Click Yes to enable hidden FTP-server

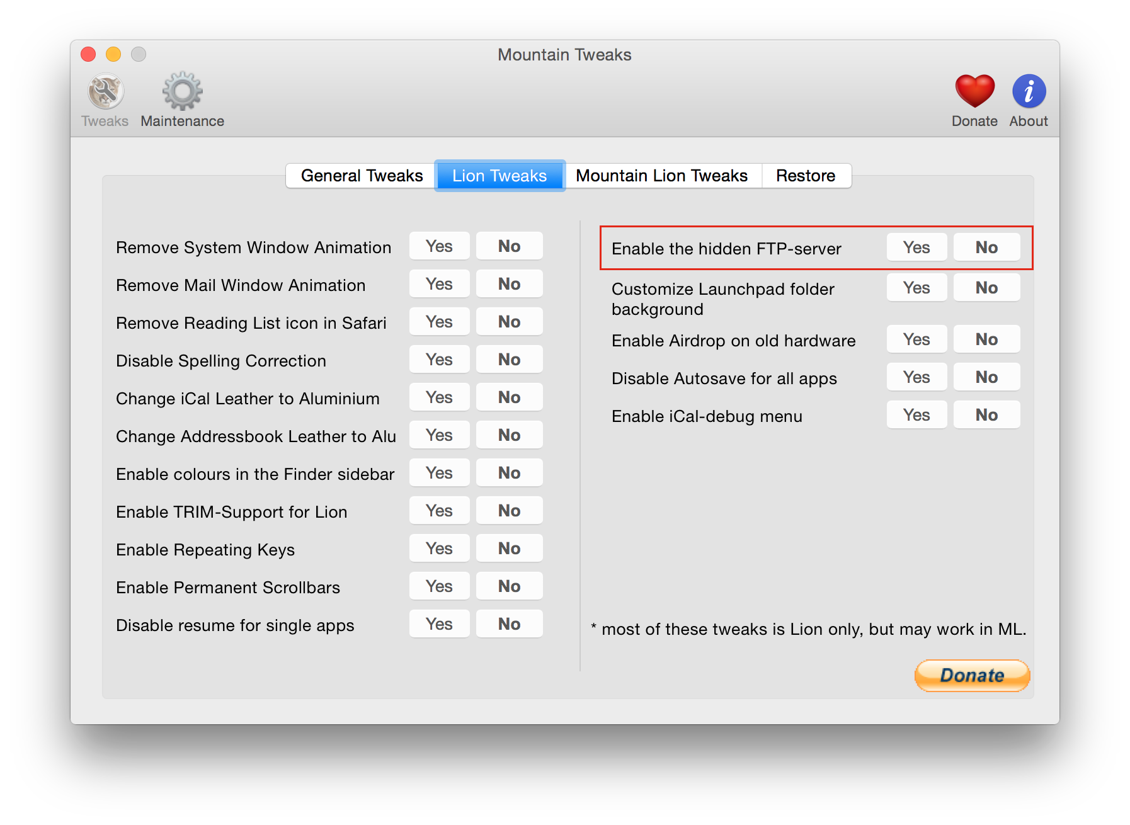click(x=916, y=247)
